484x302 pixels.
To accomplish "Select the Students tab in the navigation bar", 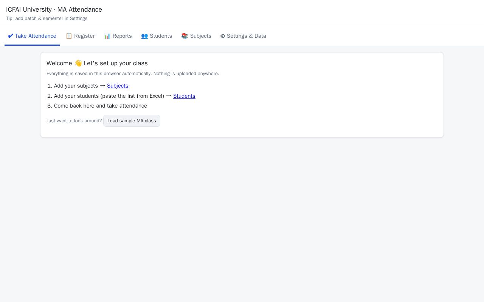I will click(x=157, y=36).
